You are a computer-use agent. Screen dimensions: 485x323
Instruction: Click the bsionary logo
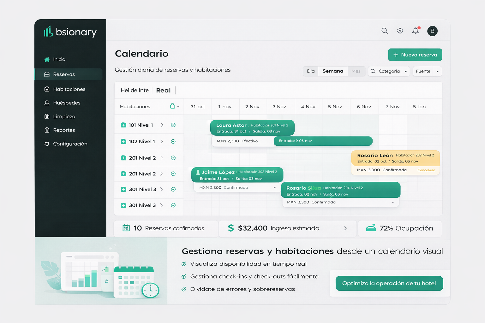[x=70, y=32]
